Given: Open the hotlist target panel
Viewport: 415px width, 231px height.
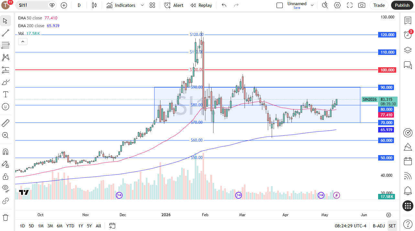Looking at the screenshot, I should [x=408, y=132].
